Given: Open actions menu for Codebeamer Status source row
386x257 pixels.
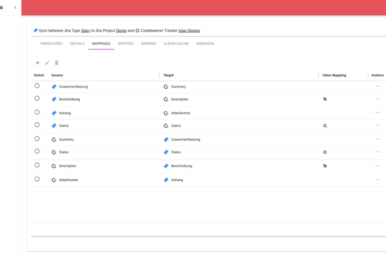Looking at the screenshot, I should click(x=378, y=152).
